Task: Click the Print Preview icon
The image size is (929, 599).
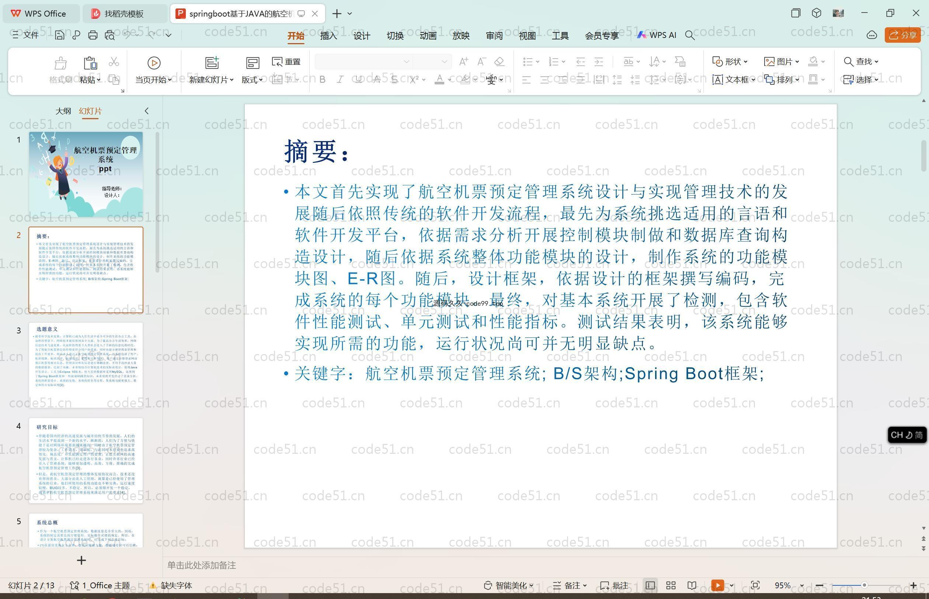Action: pos(110,35)
